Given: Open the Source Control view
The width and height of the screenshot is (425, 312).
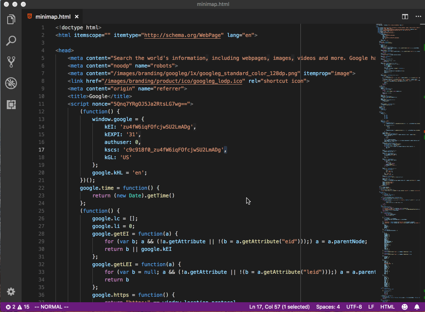Looking at the screenshot, I should (11, 62).
